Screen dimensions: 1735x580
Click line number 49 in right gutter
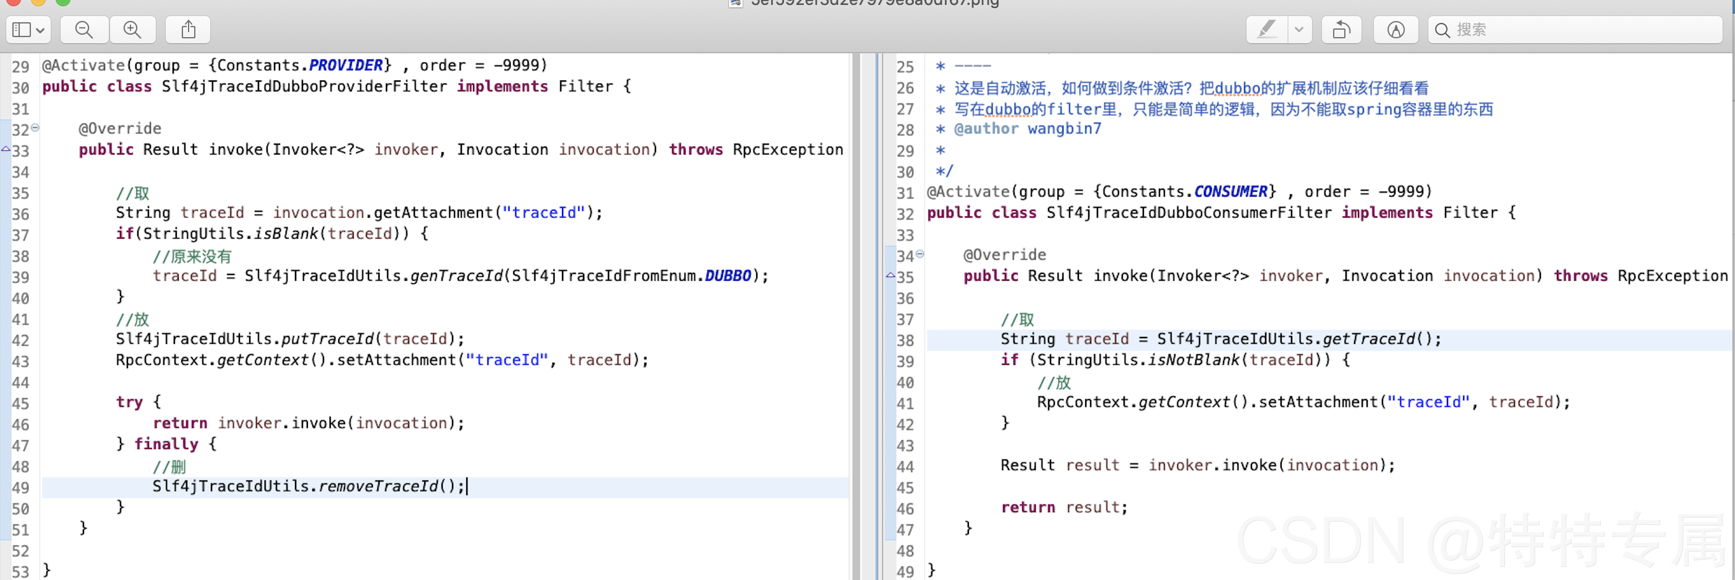(x=905, y=571)
